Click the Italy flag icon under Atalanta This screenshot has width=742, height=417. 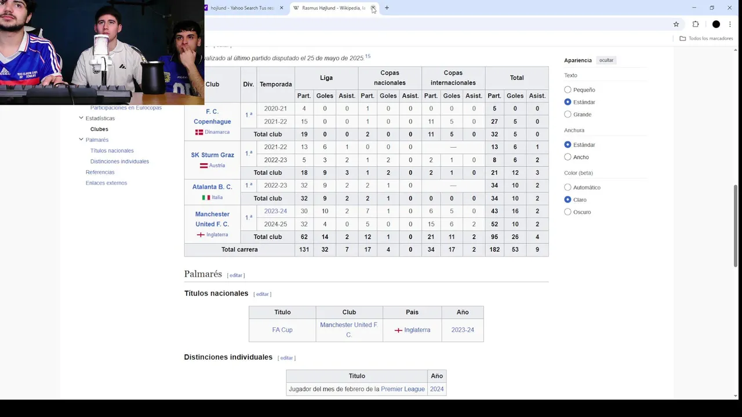pyautogui.click(x=206, y=197)
